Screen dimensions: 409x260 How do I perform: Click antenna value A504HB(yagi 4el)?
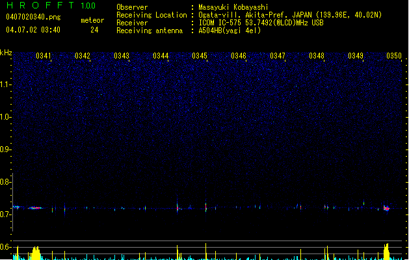coord(230,31)
